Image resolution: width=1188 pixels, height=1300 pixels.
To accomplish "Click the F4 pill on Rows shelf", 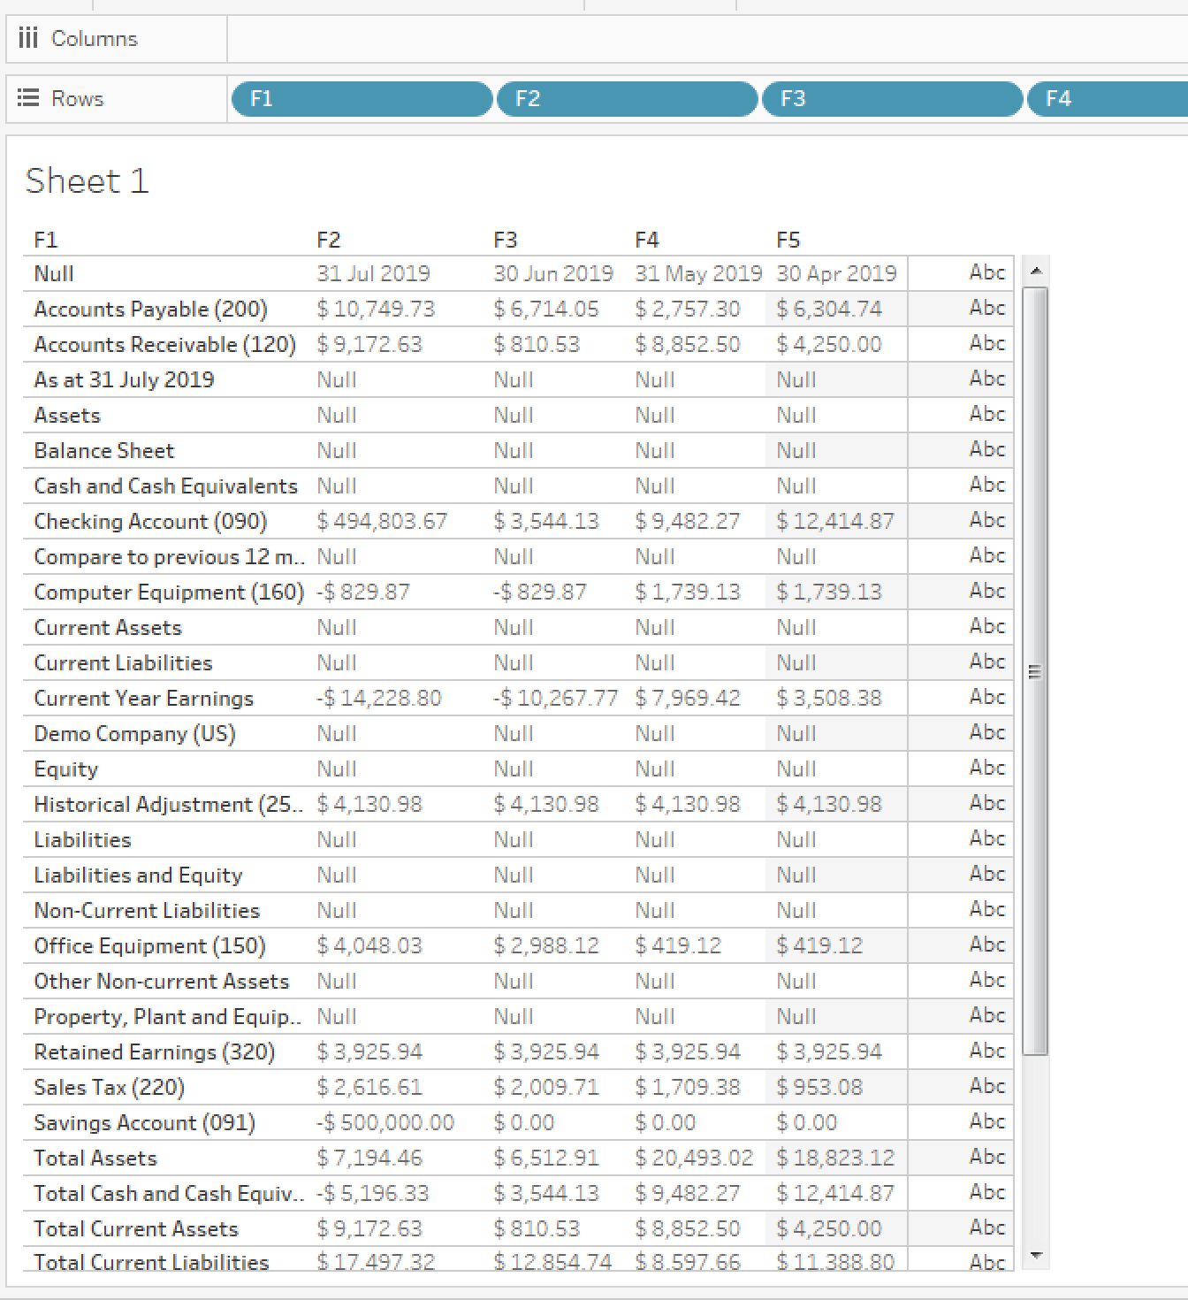I will (x=1107, y=99).
